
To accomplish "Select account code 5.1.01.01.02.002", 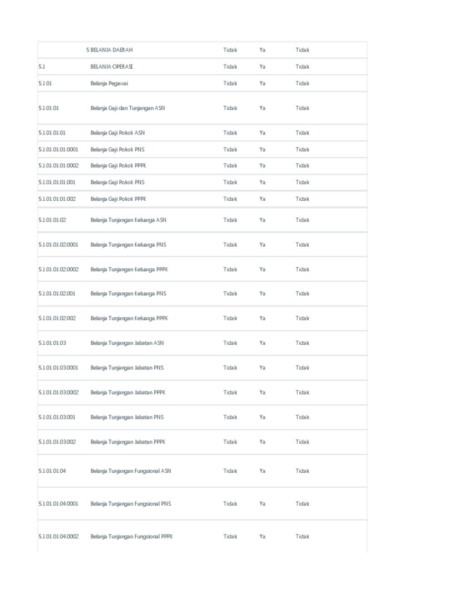I will [x=57, y=319].
